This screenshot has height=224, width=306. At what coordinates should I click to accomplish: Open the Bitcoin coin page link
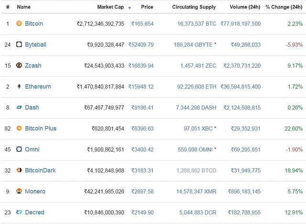coord(34,23)
